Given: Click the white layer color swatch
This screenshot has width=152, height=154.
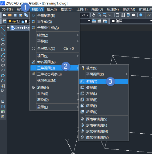Looking at the screenshot, I should coord(26,21).
